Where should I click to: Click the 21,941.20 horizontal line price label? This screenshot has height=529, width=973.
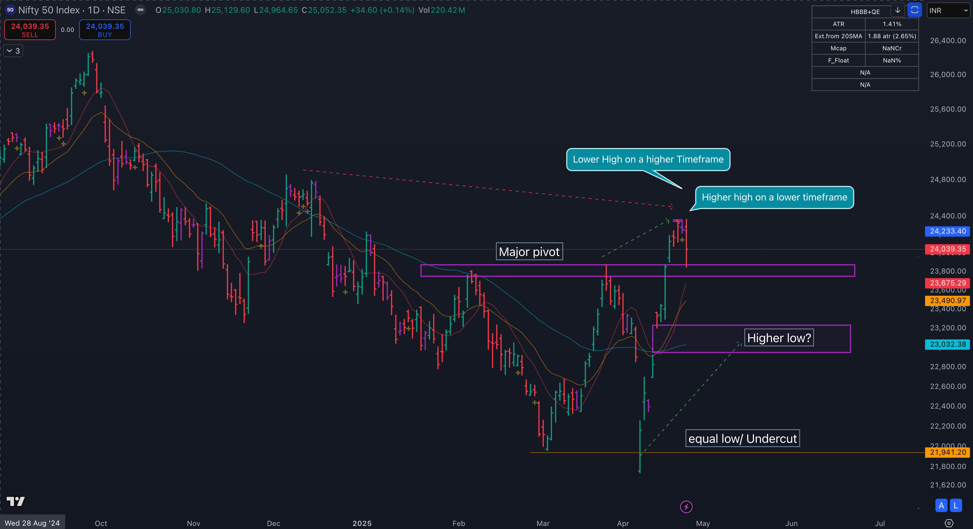[x=947, y=452]
